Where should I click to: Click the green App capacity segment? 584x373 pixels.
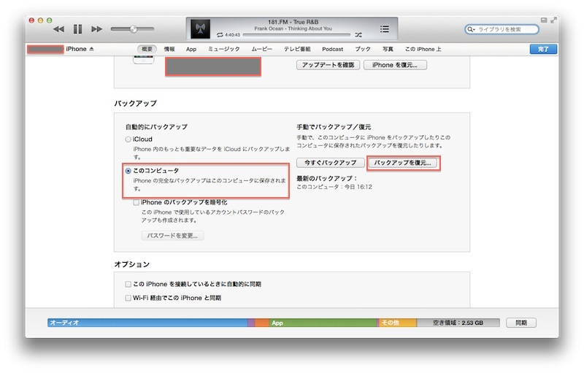(x=323, y=323)
